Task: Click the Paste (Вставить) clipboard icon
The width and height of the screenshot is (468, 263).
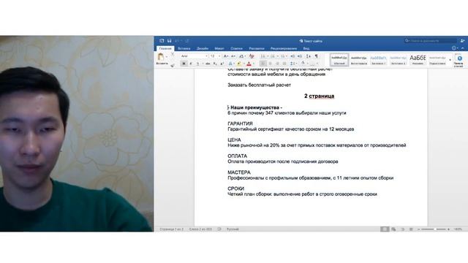Action: coord(161,57)
